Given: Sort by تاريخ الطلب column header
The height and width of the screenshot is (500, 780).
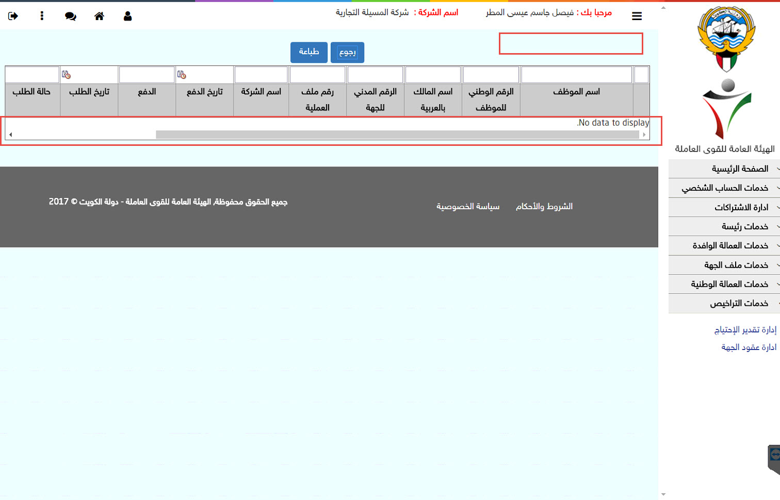Looking at the screenshot, I should [89, 100].
